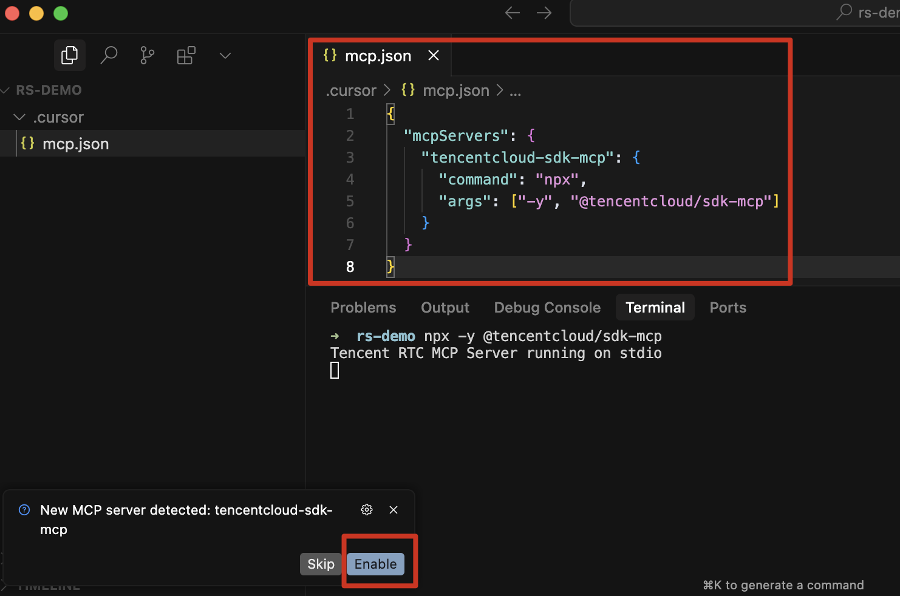900x596 pixels.
Task: Switch to the Output panel tab
Action: coord(445,308)
